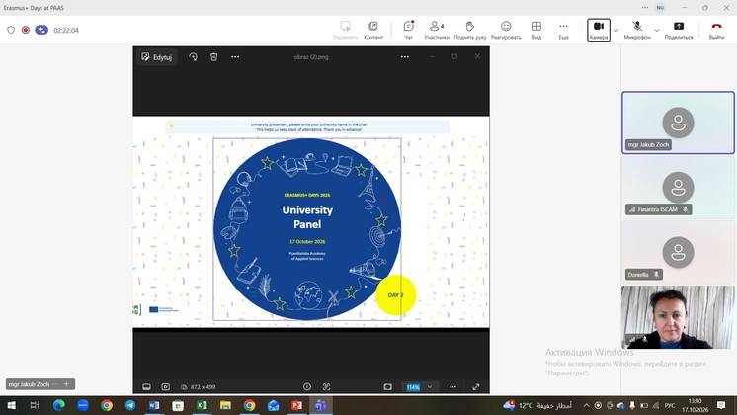This screenshot has width=737, height=415.
Task: Click the 872 x 499 image dimensions text
Action: pyautogui.click(x=204, y=387)
